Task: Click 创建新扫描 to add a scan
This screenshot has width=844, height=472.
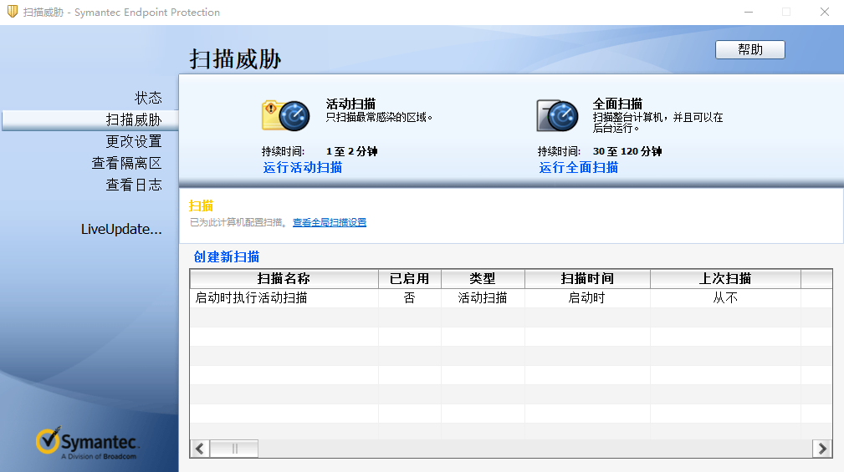Action: coord(227,257)
